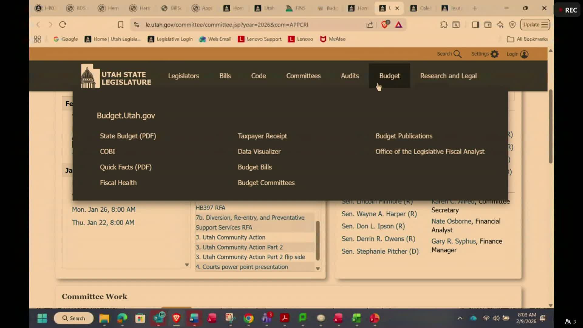This screenshot has height=328, width=583.
Task: Open the browser extensions puzzle icon
Action: [444, 25]
